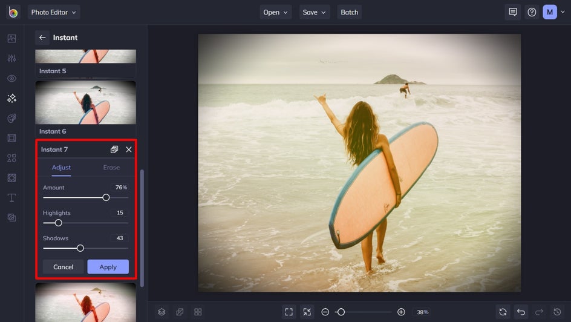Click the reset/refresh rotate icon

click(503, 312)
